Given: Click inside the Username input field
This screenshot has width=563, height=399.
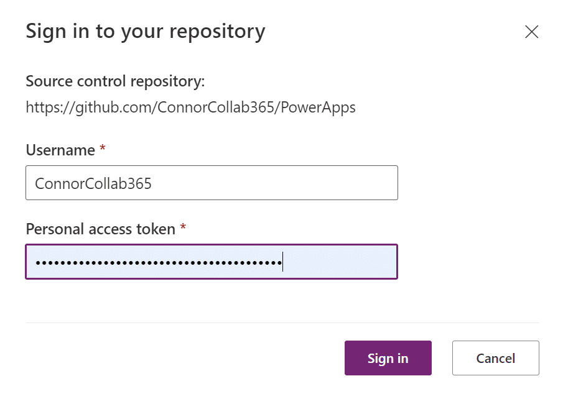Looking at the screenshot, I should pos(212,182).
